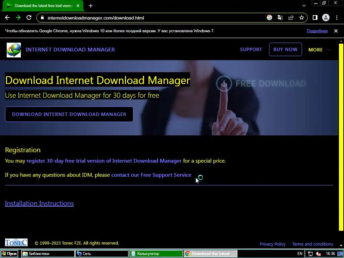Click the IDM globe logo

(14, 50)
